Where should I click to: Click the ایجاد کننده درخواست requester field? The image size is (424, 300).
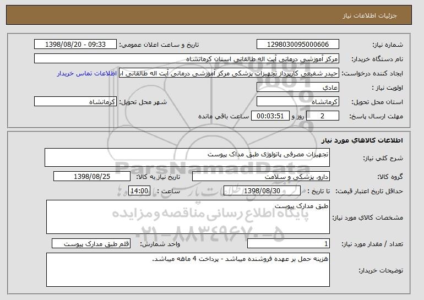point(229,73)
